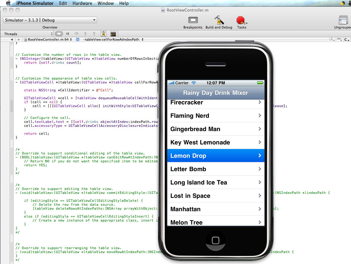Open the Hardware menu

click(x=82, y=3)
